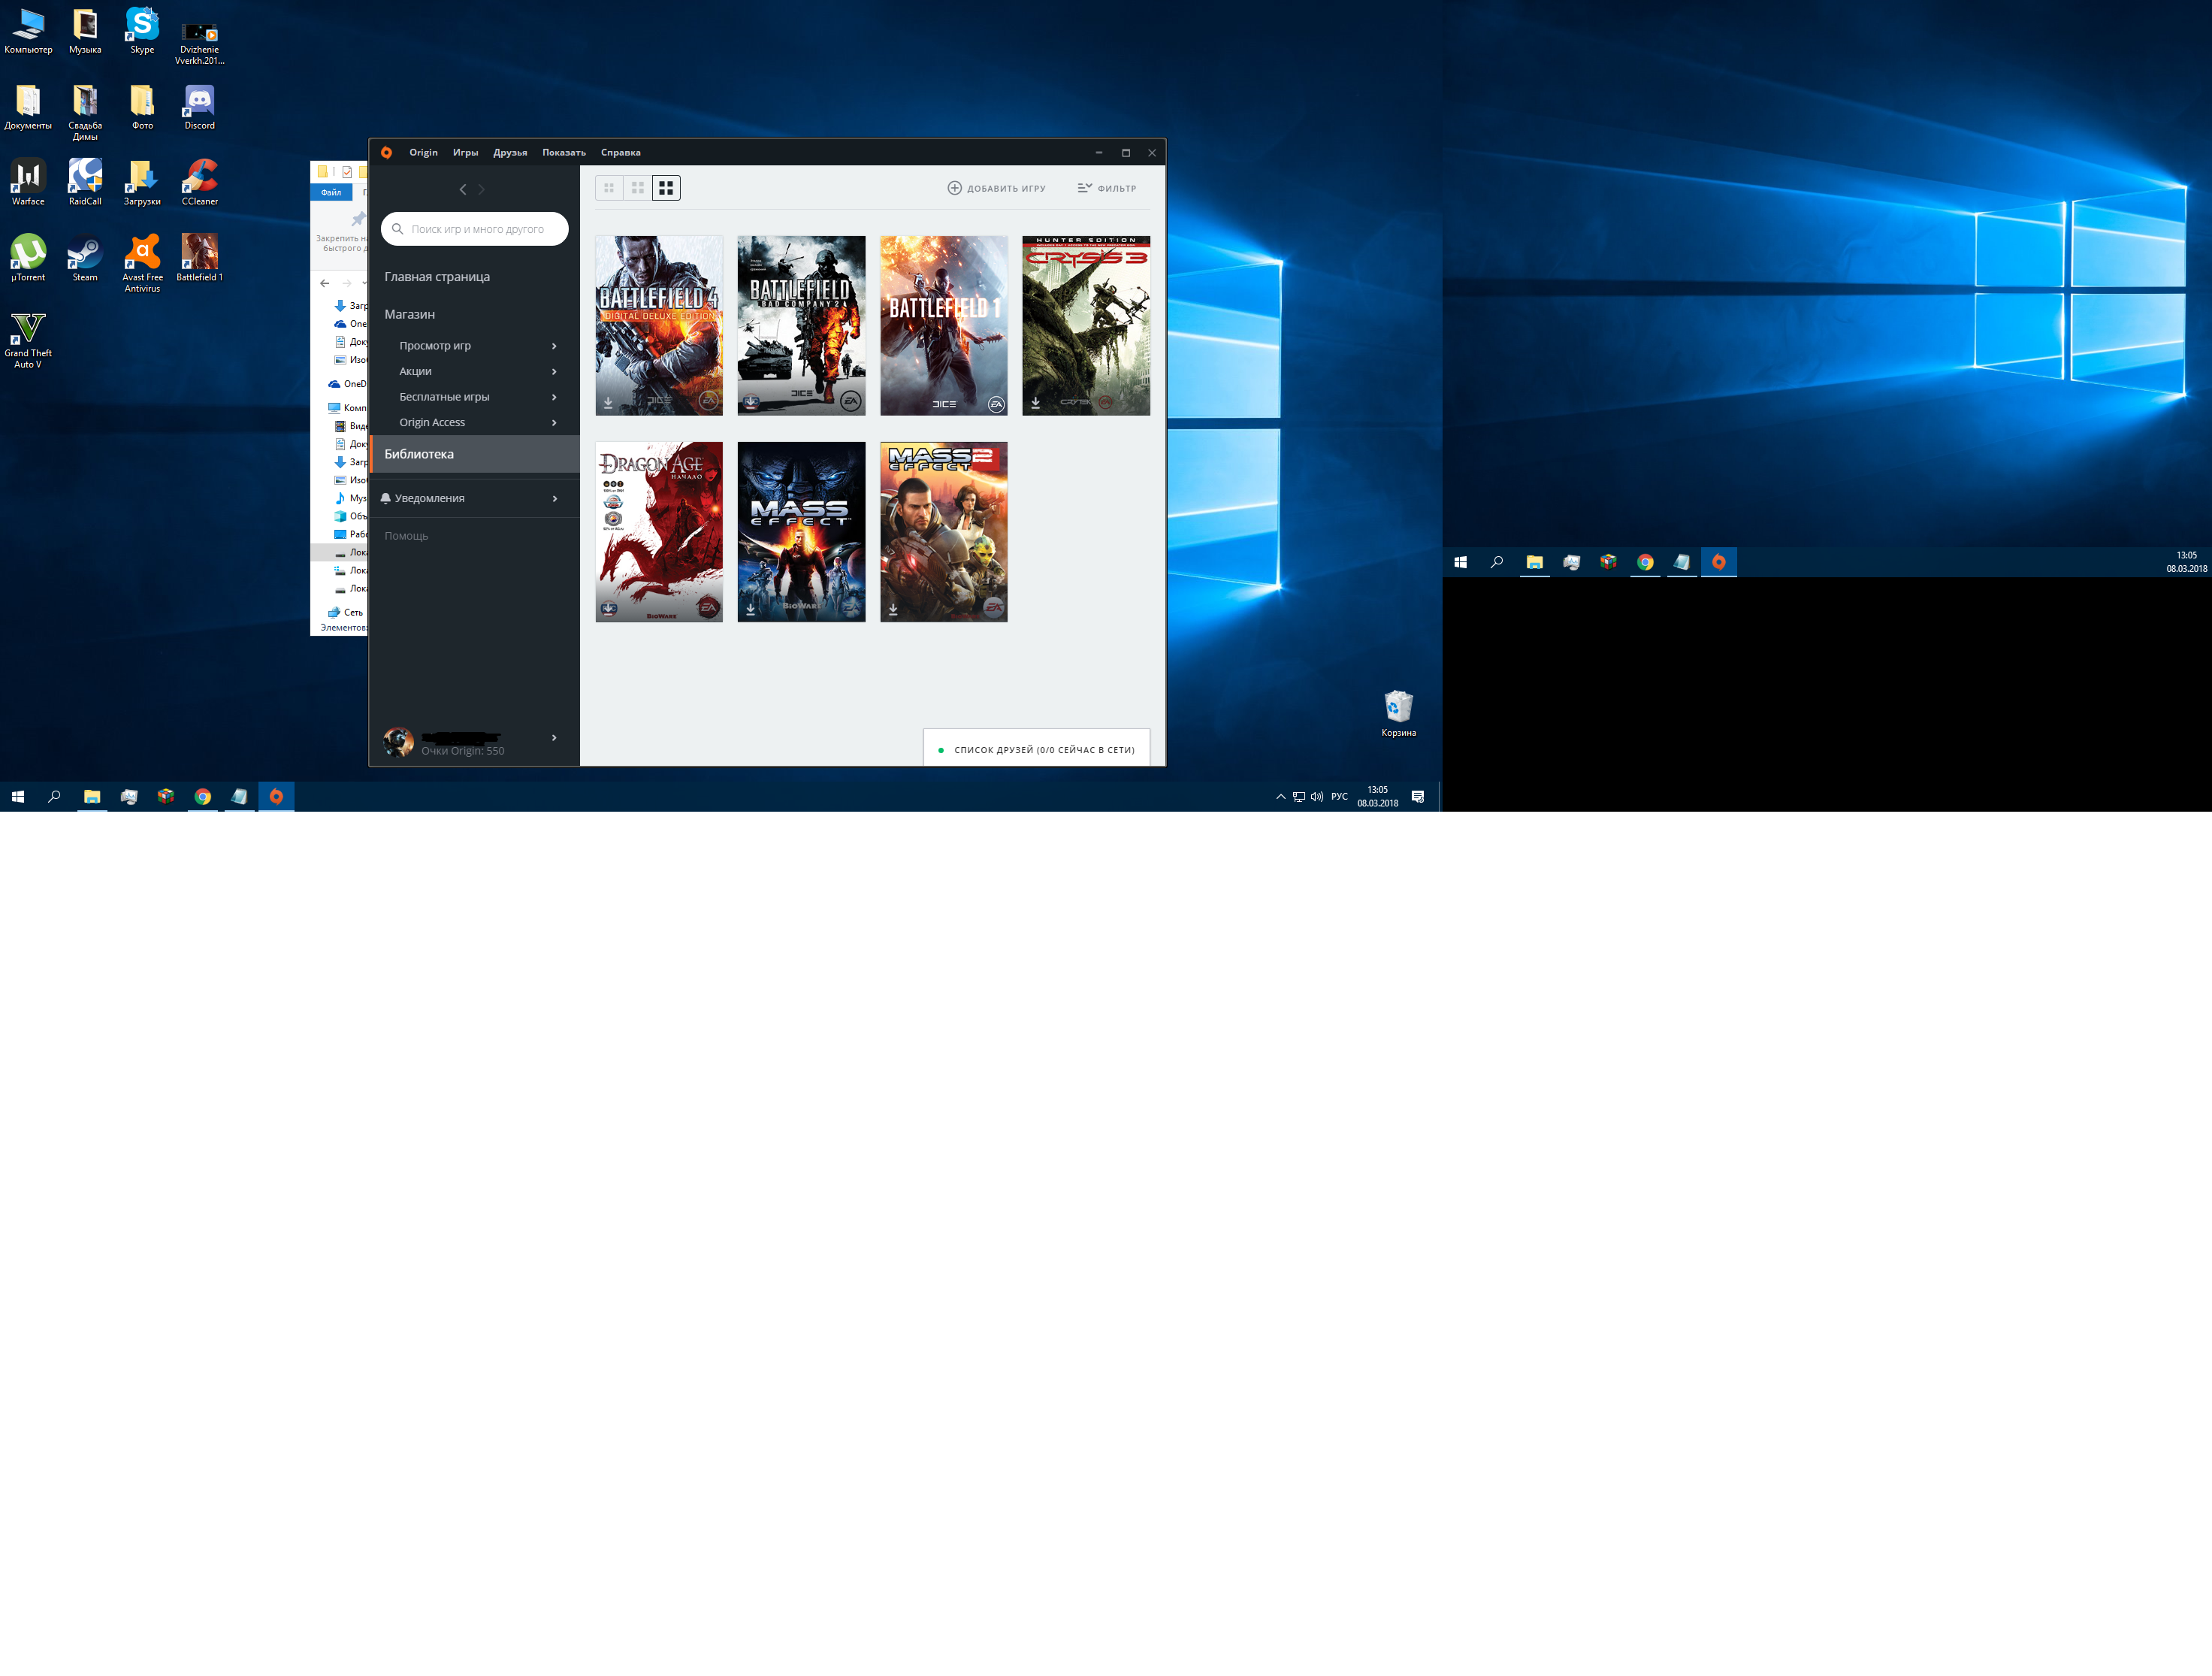
Task: Select the µTorrent desktop icon
Action: coord(28,258)
